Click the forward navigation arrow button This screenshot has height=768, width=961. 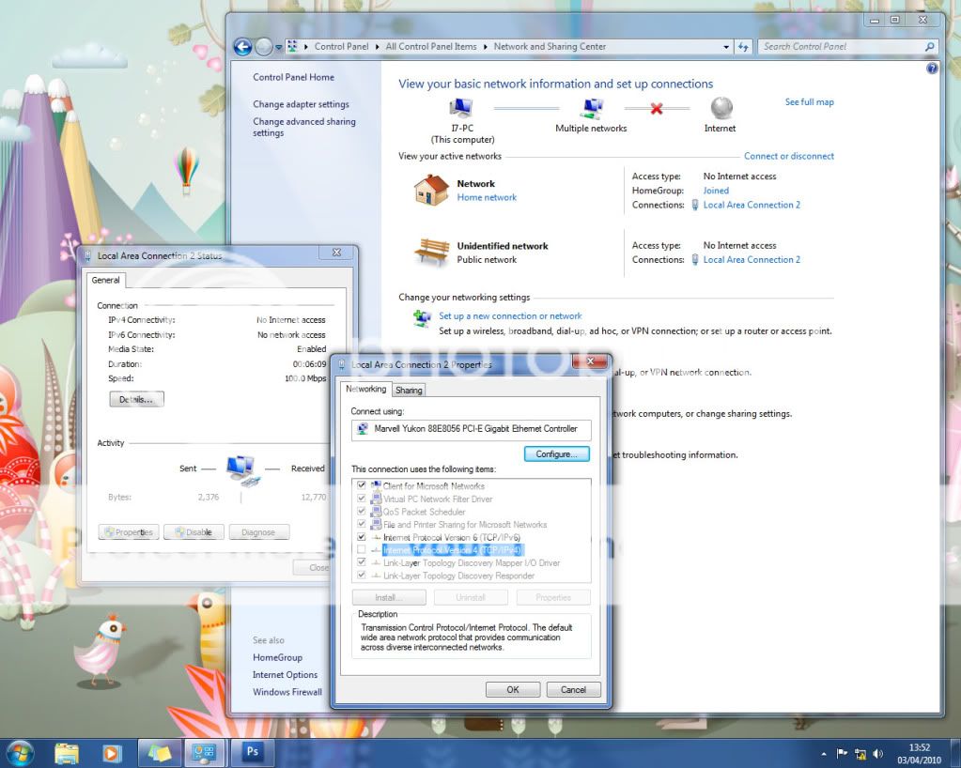click(x=264, y=47)
